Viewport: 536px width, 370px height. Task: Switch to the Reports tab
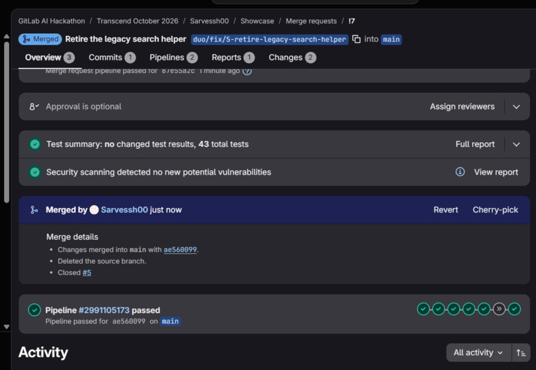(233, 57)
